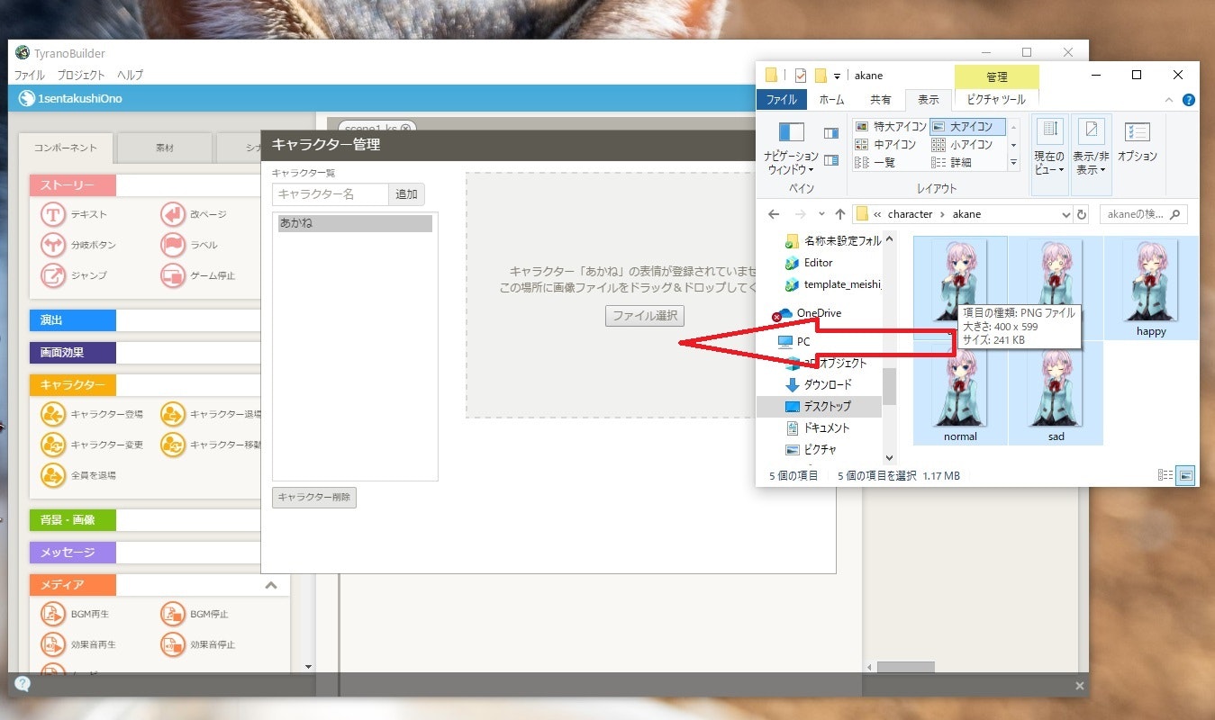Select the 全員を退場 component
The width and height of the screenshot is (1215, 720).
[78, 474]
